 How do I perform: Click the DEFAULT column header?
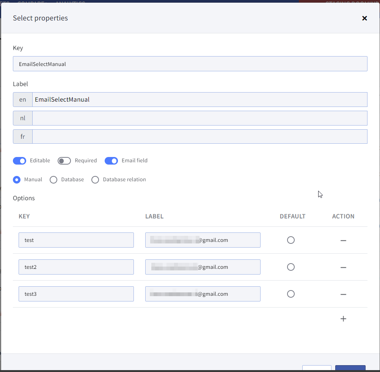click(292, 217)
